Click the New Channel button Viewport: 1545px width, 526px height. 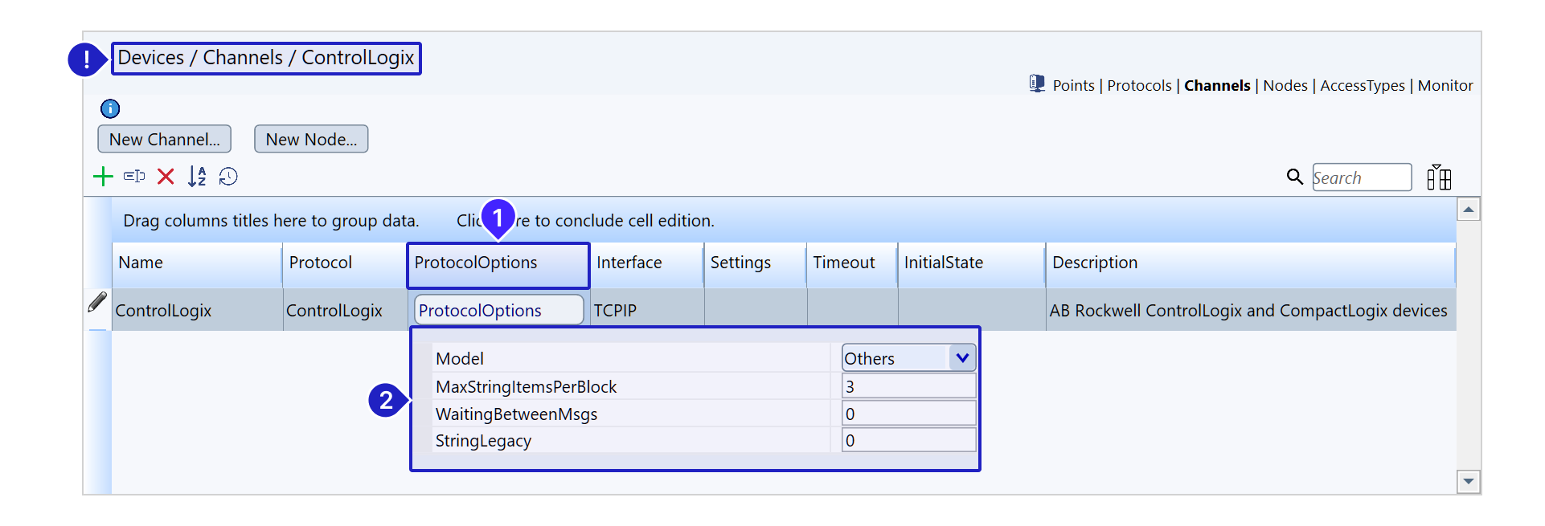coord(165,139)
